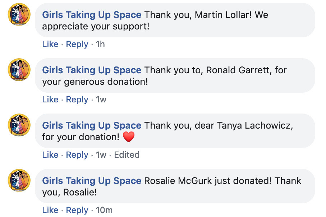Open the 1h timestamp of the first comment
Viewport: 326px width, 217px height.
[100, 44]
